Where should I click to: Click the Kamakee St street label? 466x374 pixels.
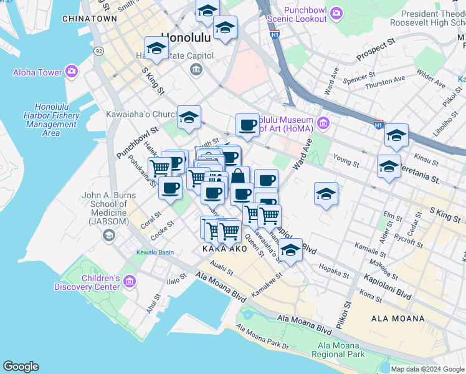267,285
